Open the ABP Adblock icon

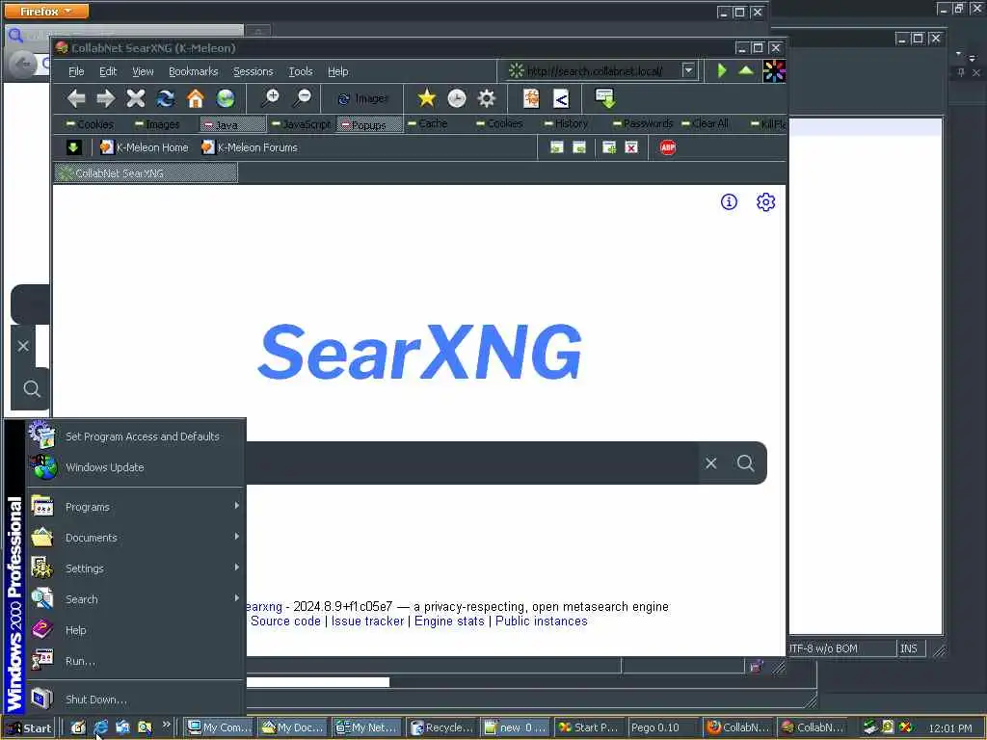tap(668, 147)
